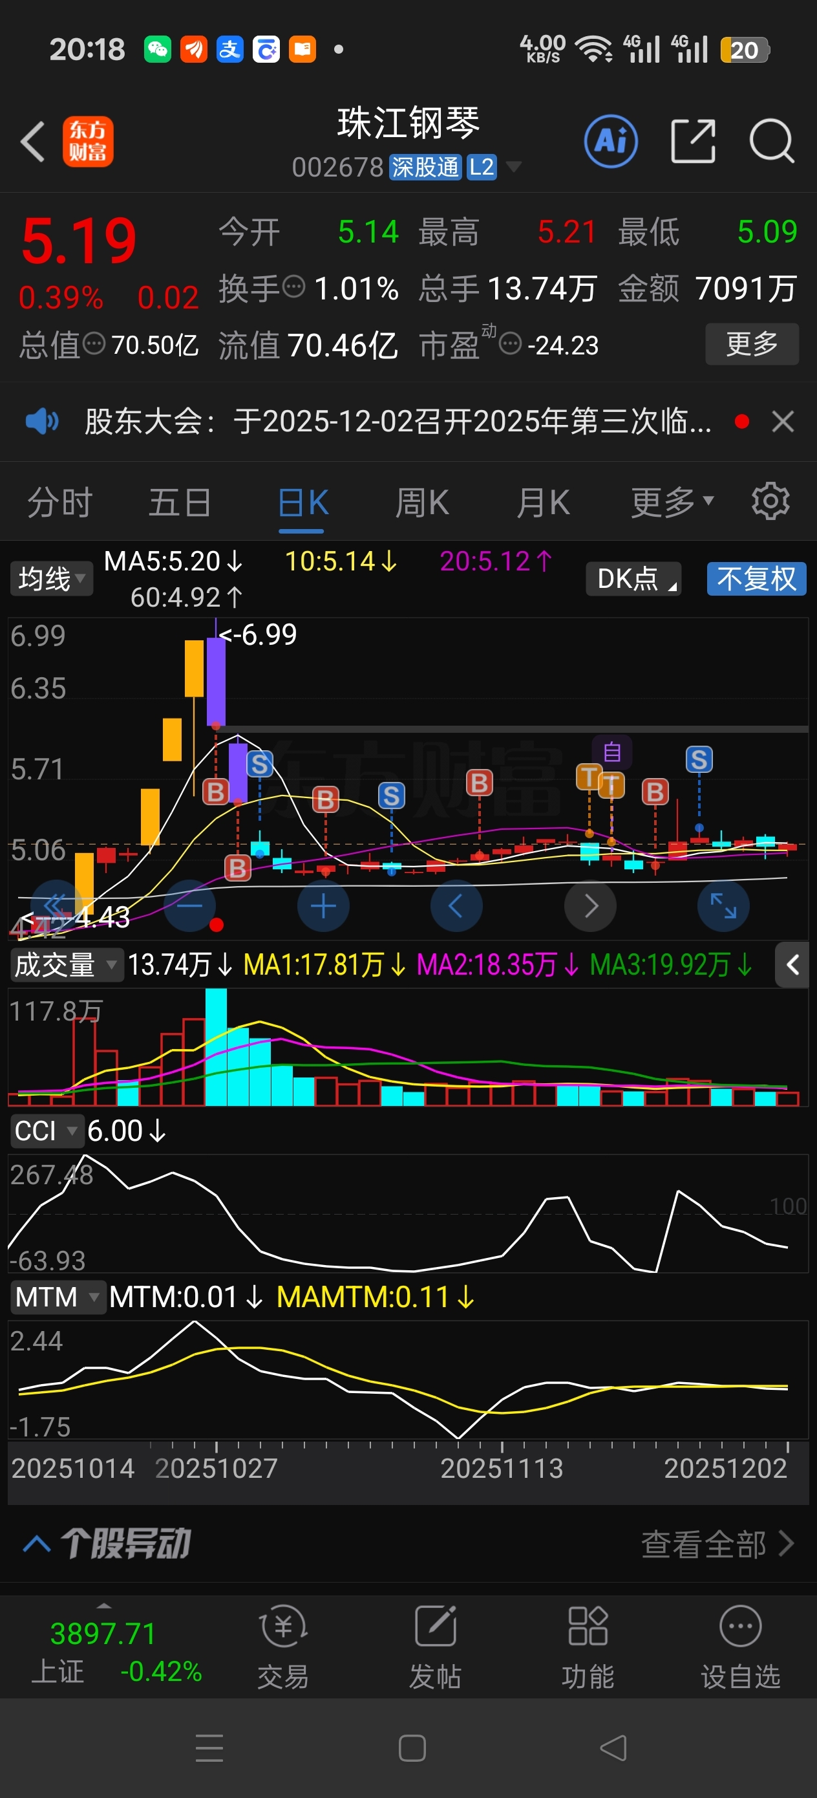Zoom out chart with minus button
Viewport: 817px width, 1798px height.
190,906
